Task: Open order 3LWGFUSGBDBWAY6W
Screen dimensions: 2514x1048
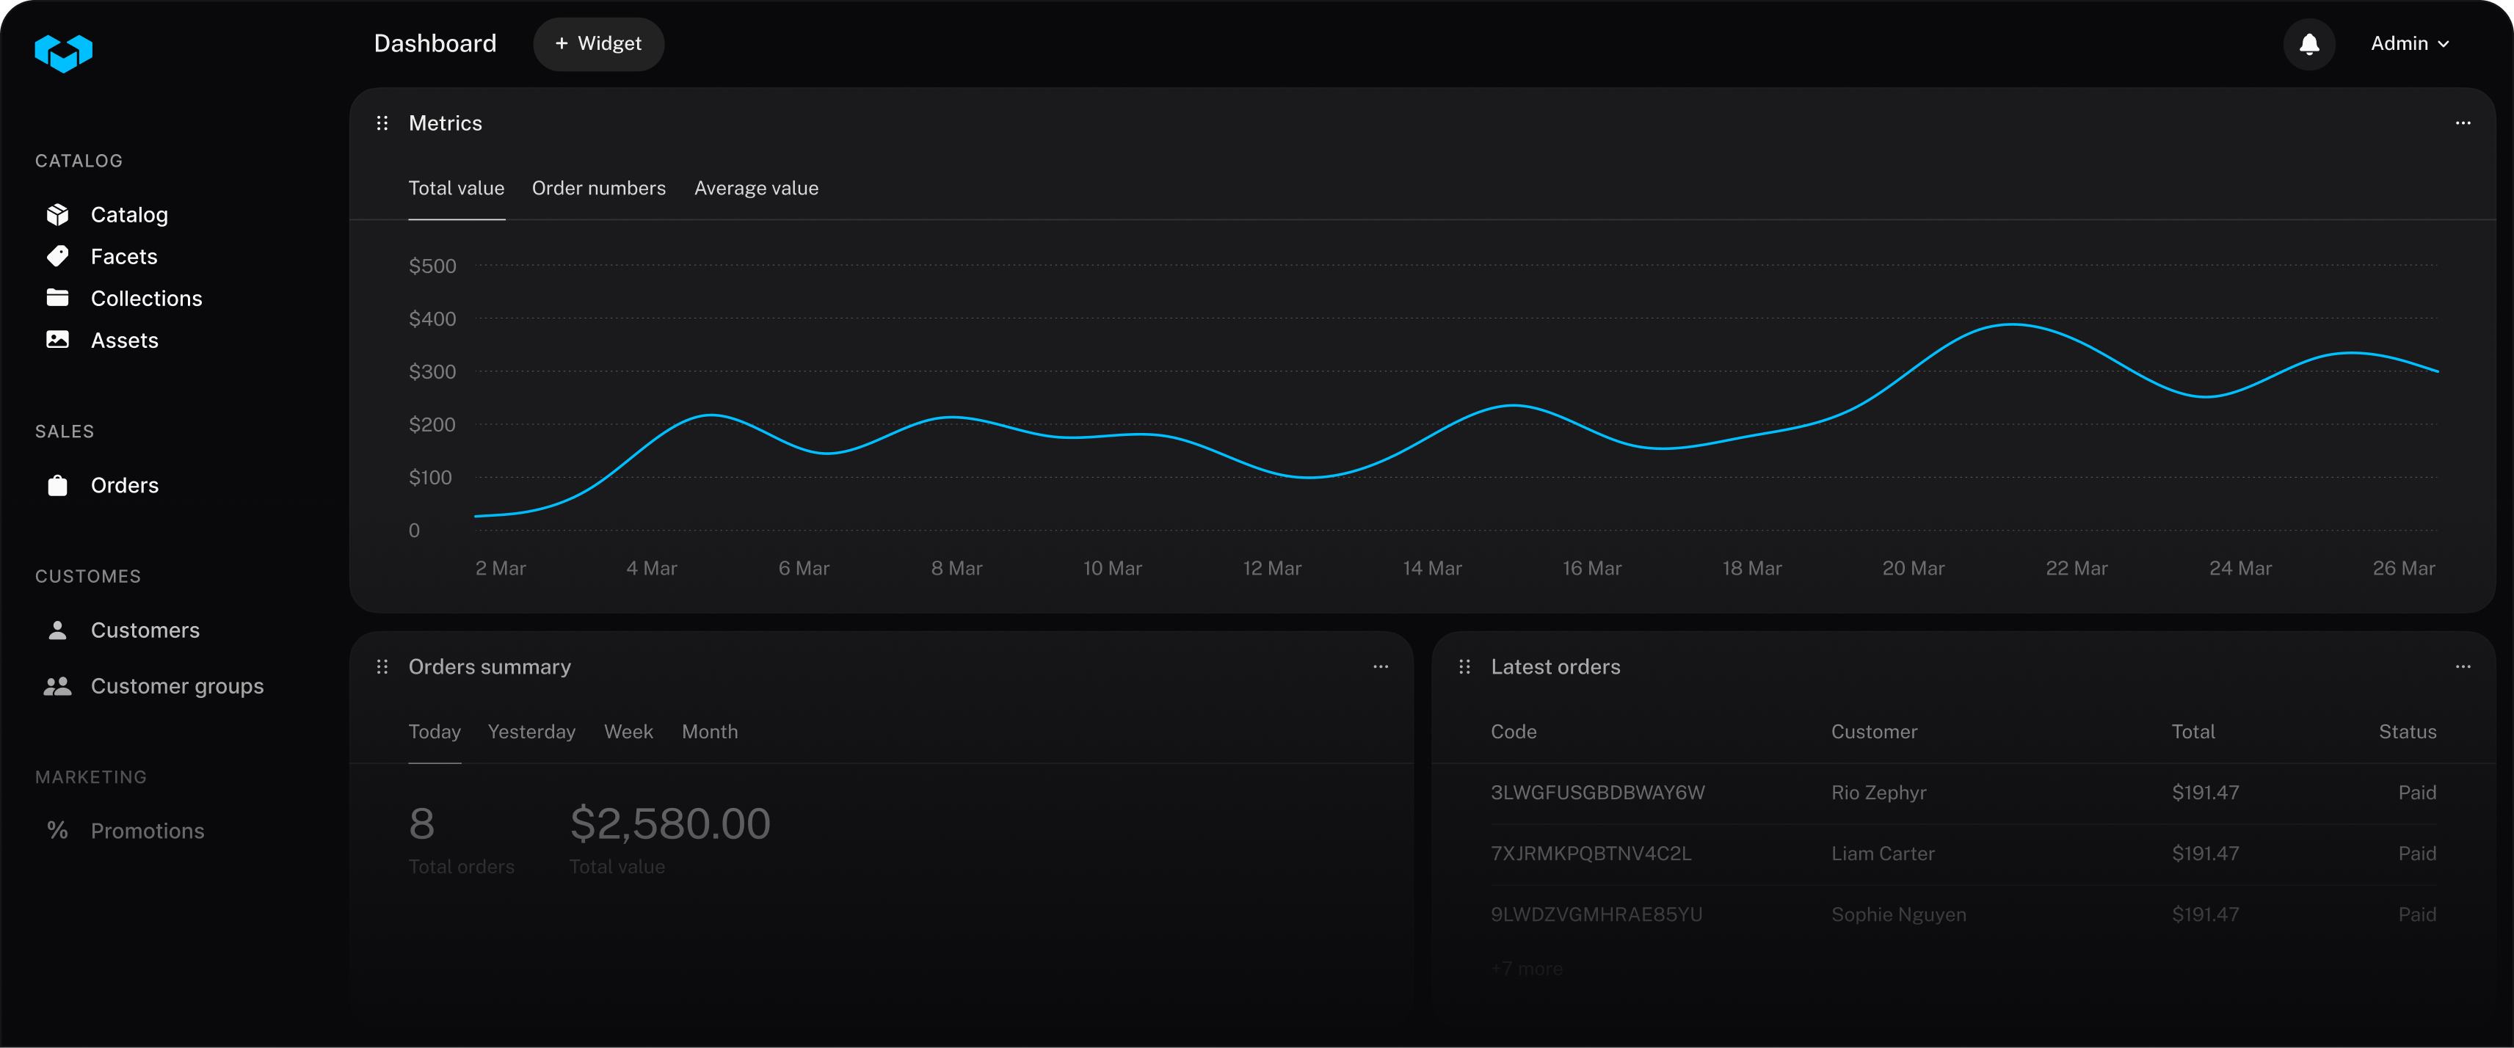Action: [1596, 793]
